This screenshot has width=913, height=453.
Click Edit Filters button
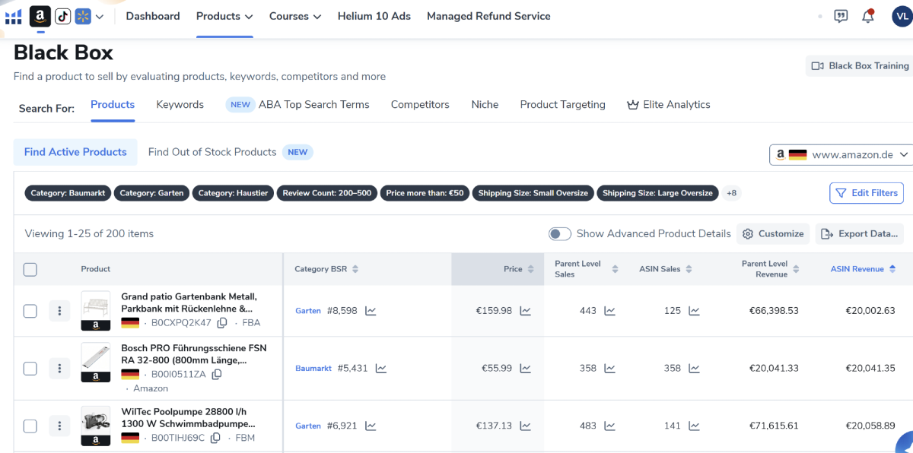coord(867,193)
